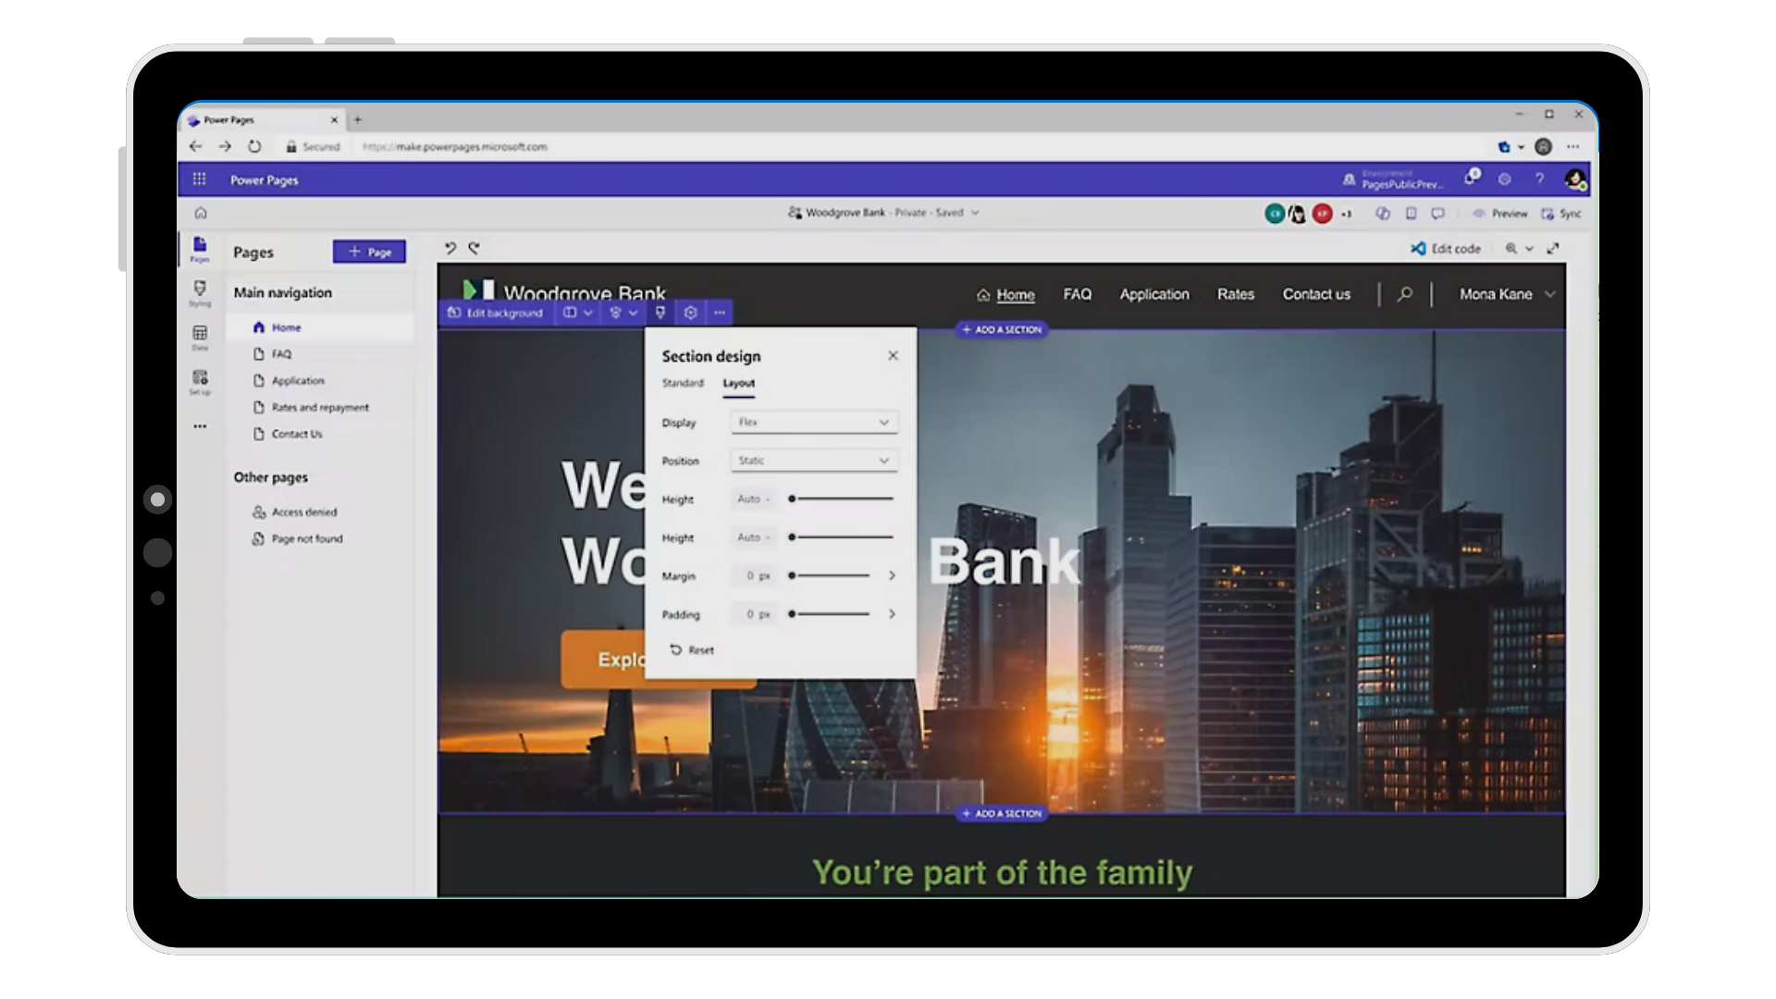The height and width of the screenshot is (999, 1776).
Task: Open the Set up workspace icon
Action: (200, 381)
